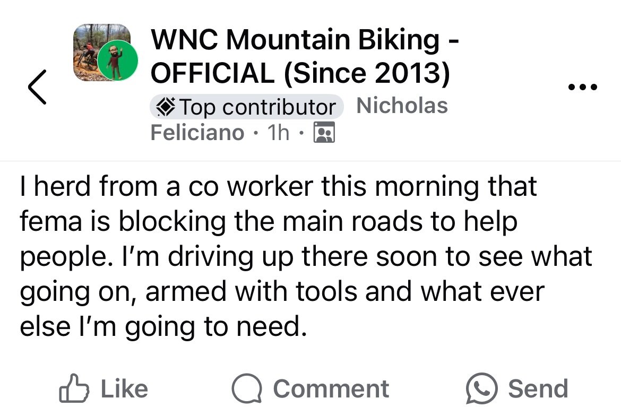Open the three-dot post options menu

click(x=583, y=87)
